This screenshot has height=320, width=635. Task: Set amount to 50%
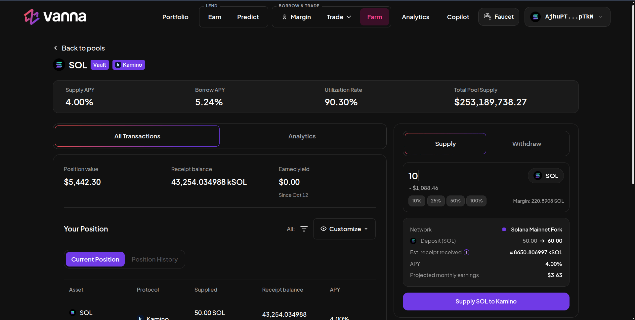[455, 201]
